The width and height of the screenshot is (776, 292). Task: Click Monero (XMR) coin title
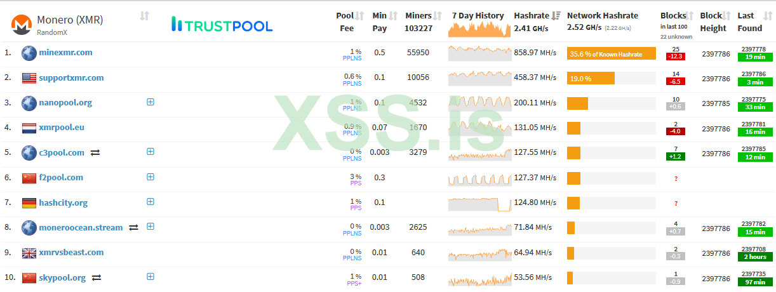(70, 20)
